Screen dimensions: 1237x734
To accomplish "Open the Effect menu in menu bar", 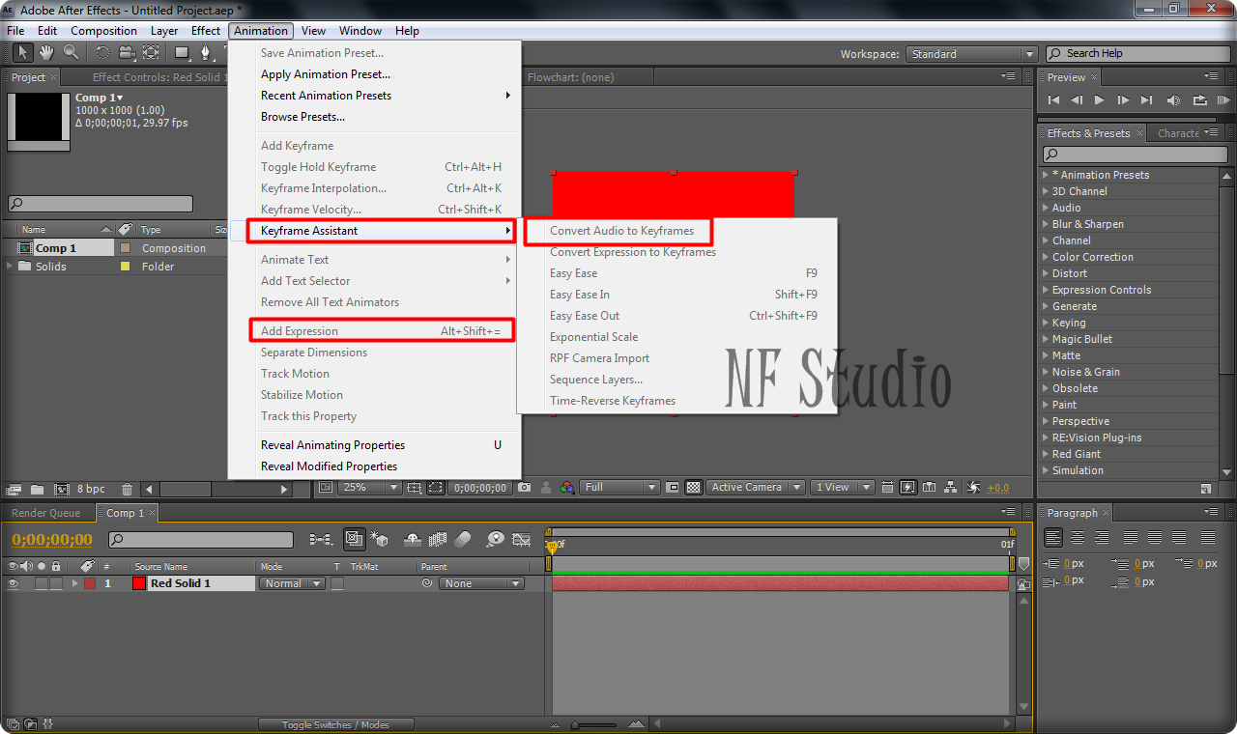I will point(206,31).
